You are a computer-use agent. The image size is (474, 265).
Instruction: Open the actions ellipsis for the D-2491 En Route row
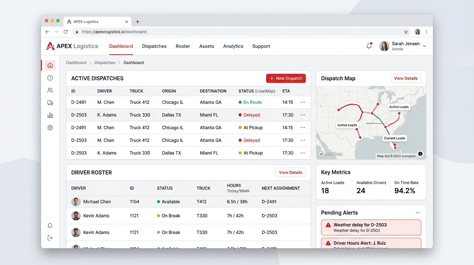tap(303, 102)
